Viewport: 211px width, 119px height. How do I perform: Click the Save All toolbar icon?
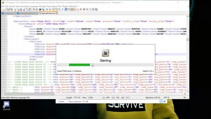click(12, 10)
